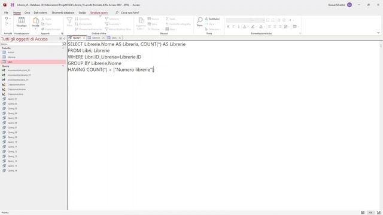The image size is (383, 215).
Task: Collapse the Tabelle group in navigation pane
Action: coord(63,48)
